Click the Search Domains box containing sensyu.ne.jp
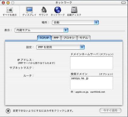The height and width of the screenshot is (117, 128). (x=92, y=83)
